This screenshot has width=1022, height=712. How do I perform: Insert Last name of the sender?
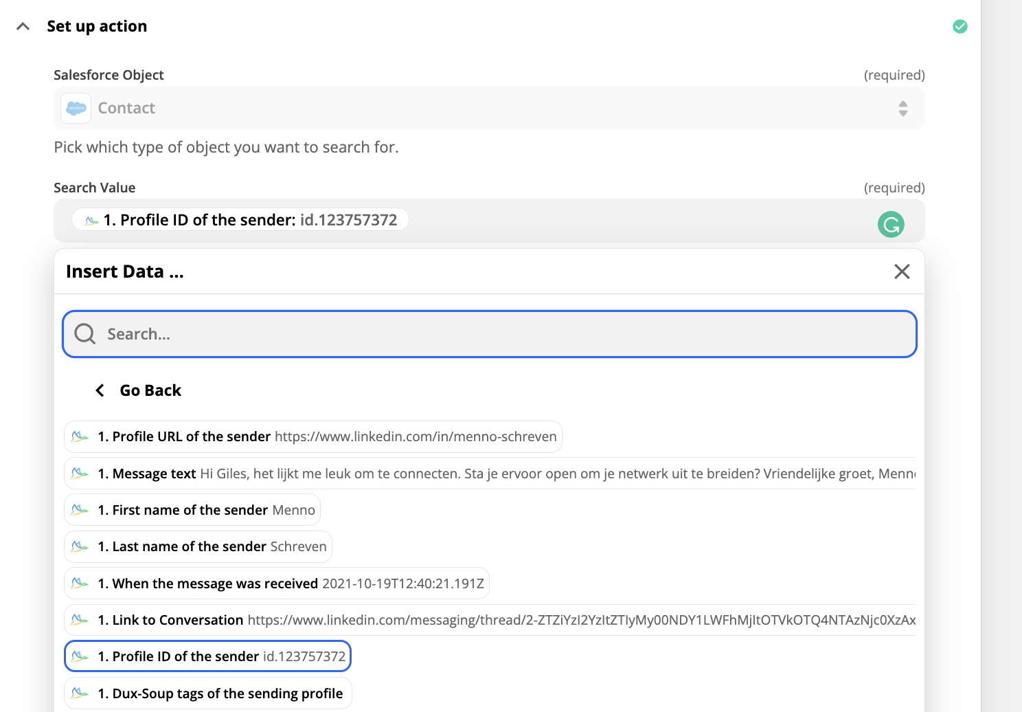[198, 546]
